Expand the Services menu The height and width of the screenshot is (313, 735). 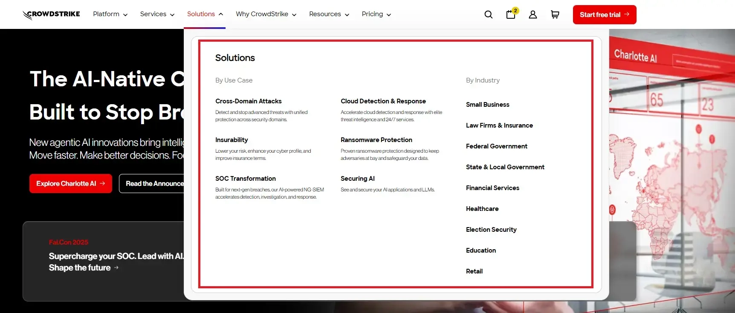coord(157,14)
